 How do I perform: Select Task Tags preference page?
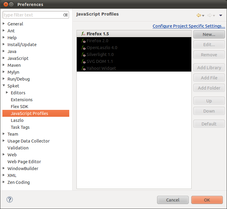coord(20,127)
